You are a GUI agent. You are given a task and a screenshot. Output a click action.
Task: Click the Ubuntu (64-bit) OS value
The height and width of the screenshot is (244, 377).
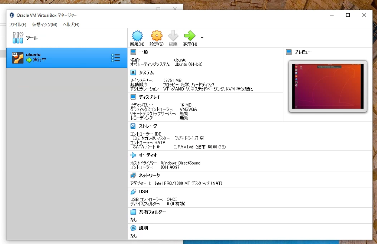188,64
